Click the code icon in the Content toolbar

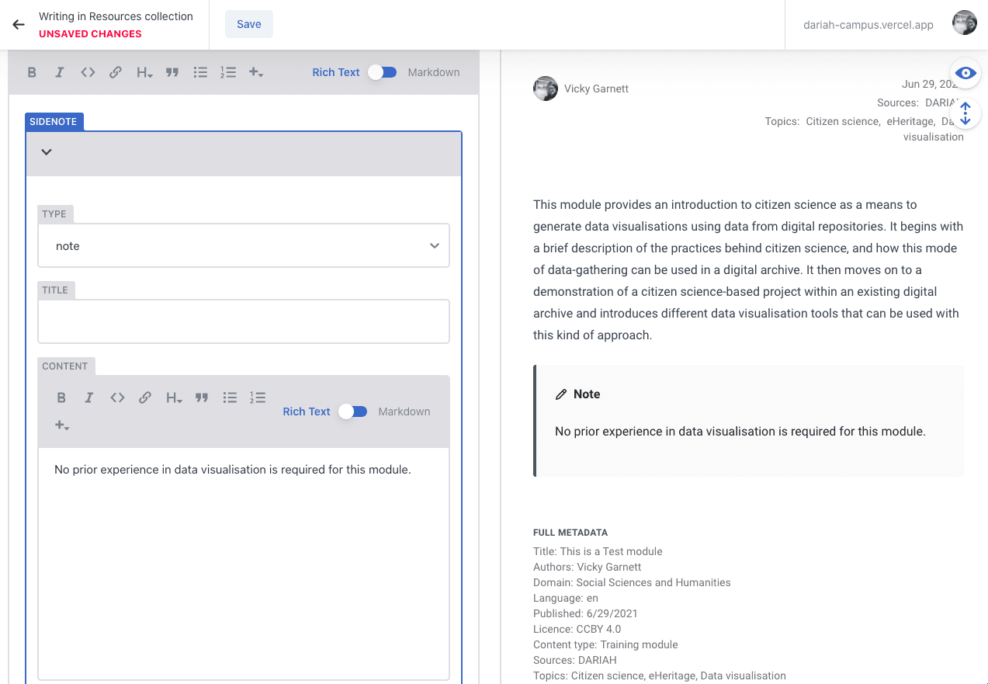117,398
